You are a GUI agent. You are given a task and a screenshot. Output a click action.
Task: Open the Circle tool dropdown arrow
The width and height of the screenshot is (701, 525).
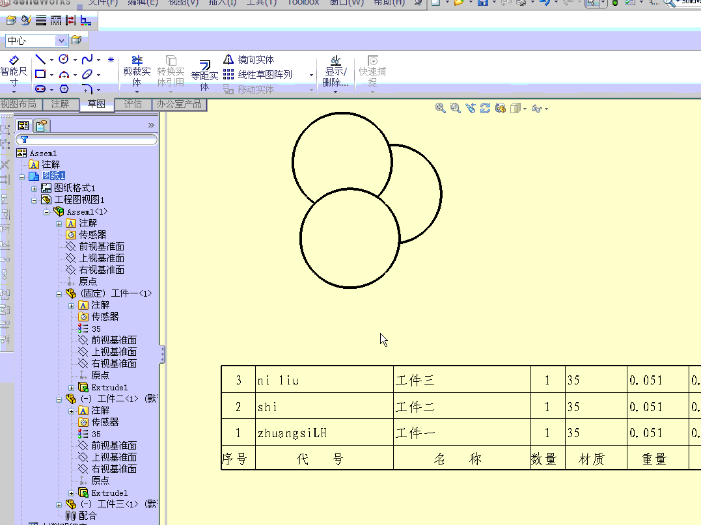[x=75, y=60]
